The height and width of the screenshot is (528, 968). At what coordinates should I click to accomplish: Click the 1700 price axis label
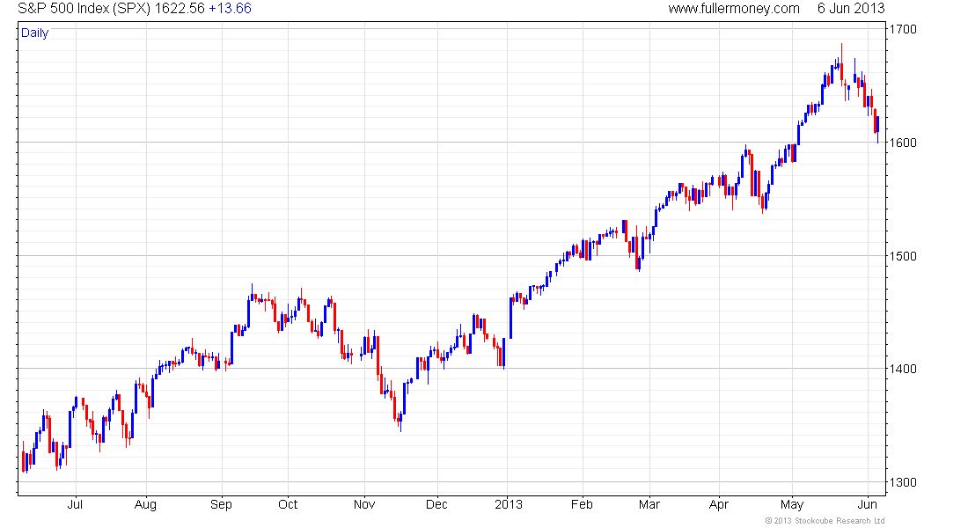click(903, 29)
